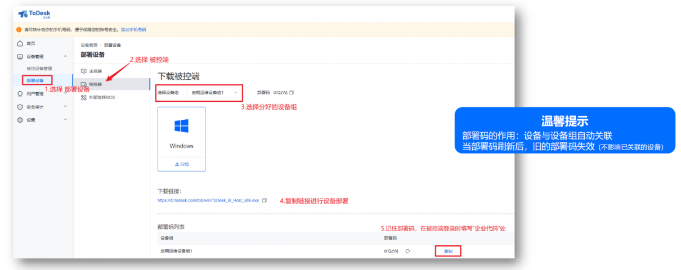Click the 下载被控端 heading

178,76
